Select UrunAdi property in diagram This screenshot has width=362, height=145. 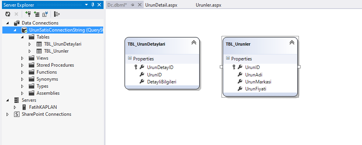(x=253, y=75)
